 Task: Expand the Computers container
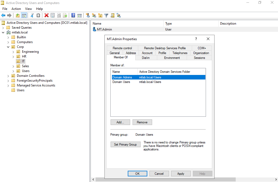(x=8, y=42)
